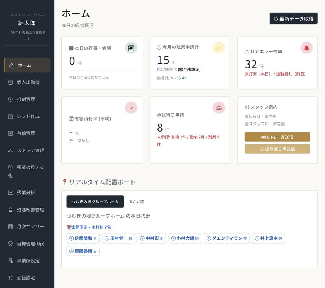Select staff chip 小林大輔
Image resolution: width=325 pixels, height=288 pixels.
tap(185, 238)
